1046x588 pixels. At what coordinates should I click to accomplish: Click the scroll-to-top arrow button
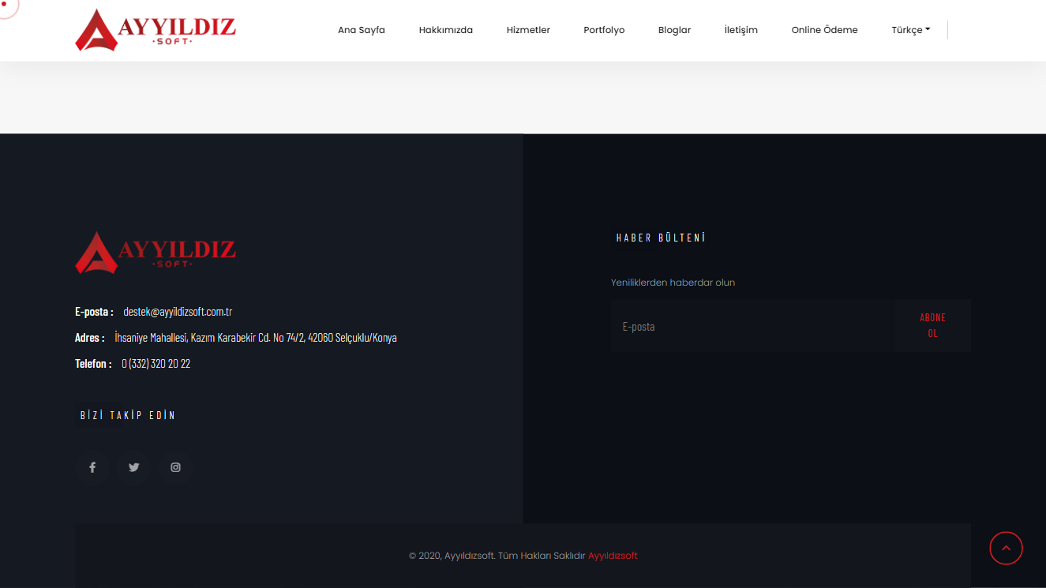point(1006,548)
